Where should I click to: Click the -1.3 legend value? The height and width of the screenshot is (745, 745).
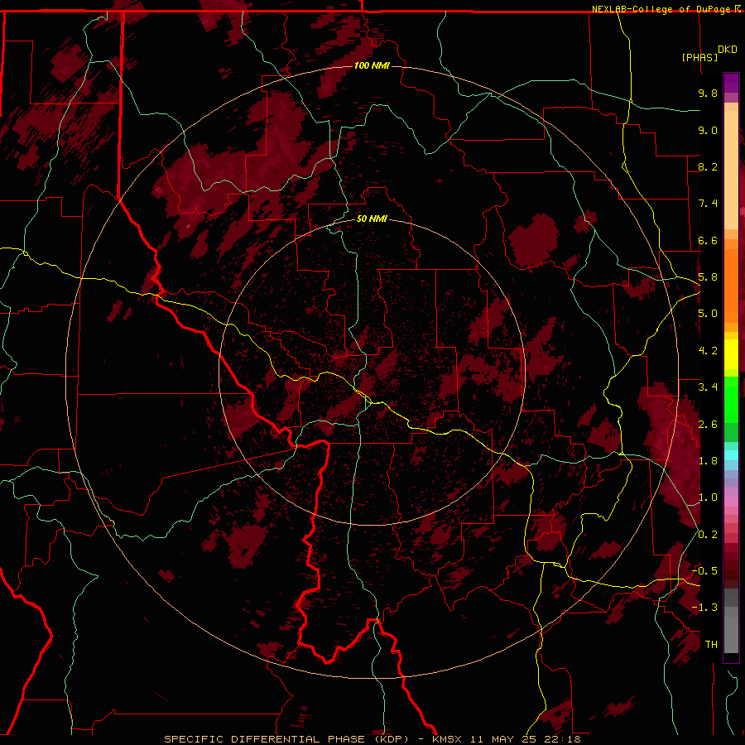coord(704,608)
